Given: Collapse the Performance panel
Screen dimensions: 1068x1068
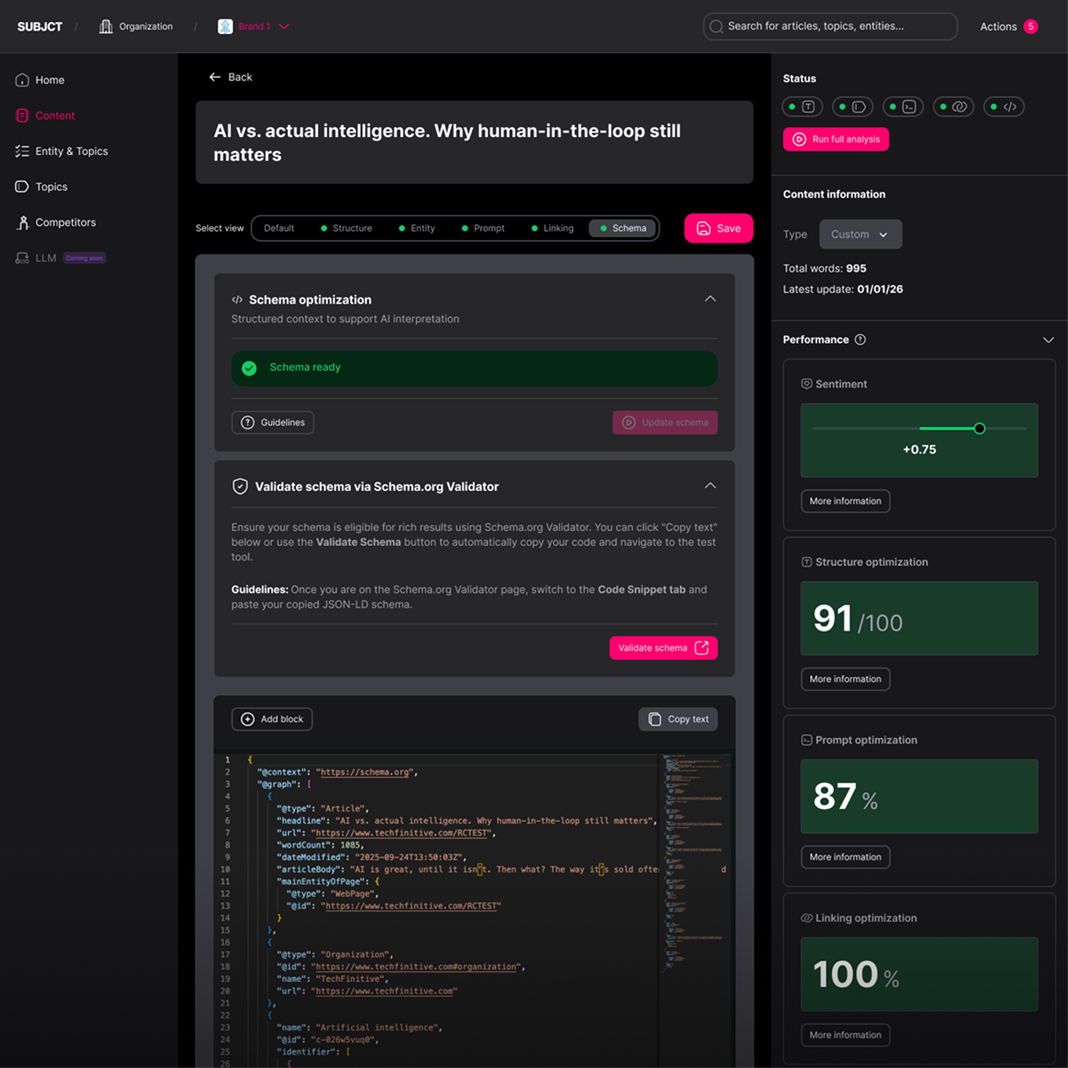Looking at the screenshot, I should point(1048,340).
